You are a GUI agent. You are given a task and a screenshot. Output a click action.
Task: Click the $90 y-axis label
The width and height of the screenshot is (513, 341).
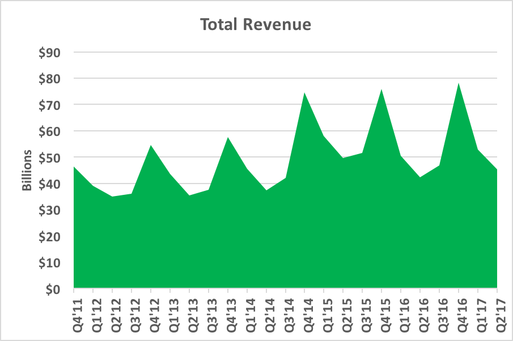coord(48,52)
